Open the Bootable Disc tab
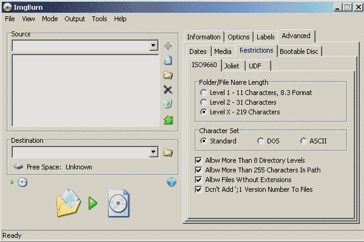Viewport: 364px width, 242px height. [299, 51]
